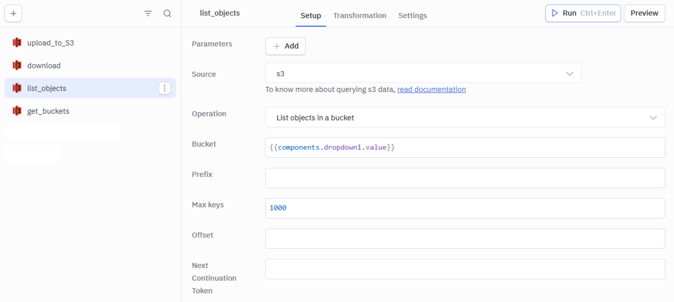Open the query filter icon
Image resolution: width=674 pixels, height=302 pixels.
coord(148,14)
